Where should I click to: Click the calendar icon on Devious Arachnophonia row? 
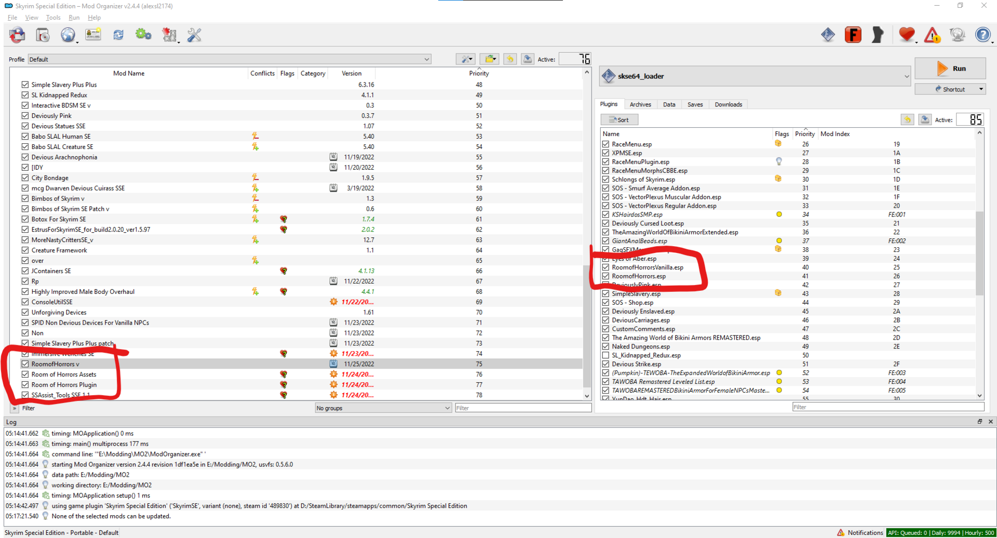click(x=333, y=157)
